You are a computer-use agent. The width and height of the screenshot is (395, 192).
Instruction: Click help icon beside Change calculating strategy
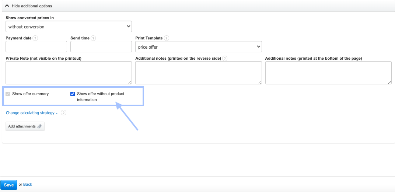pyautogui.click(x=63, y=113)
